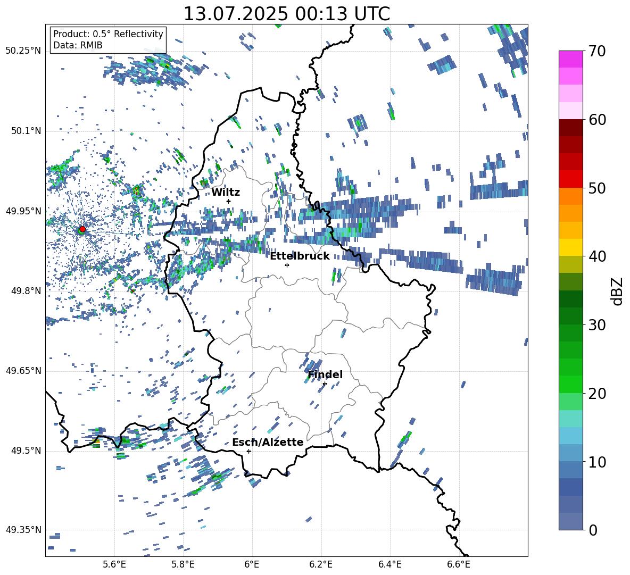Click the 0 dBZ colorbar tick label

point(593,530)
